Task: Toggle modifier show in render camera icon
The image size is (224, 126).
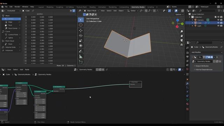Action: (x=211, y=57)
